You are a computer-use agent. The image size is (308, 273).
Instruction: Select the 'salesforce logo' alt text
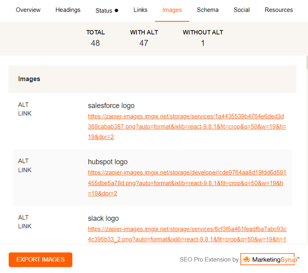tap(111, 106)
